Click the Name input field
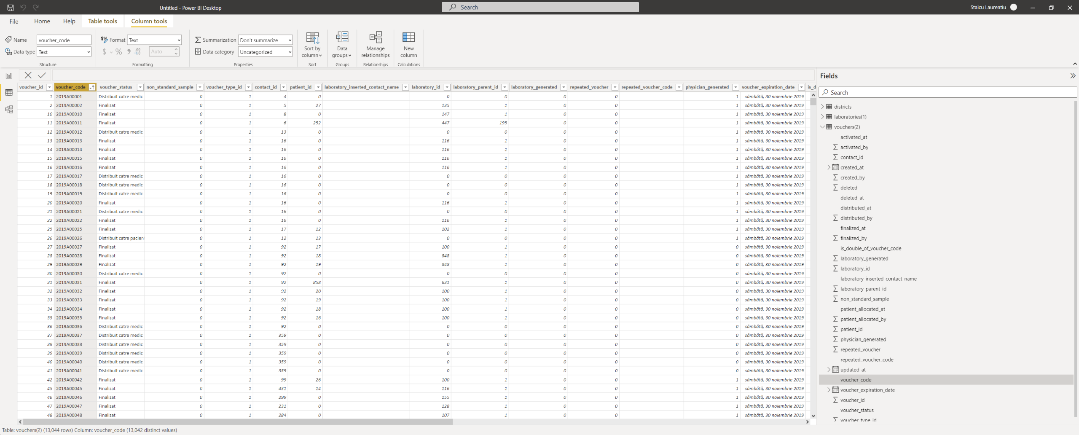This screenshot has width=1079, height=435. pyautogui.click(x=64, y=40)
